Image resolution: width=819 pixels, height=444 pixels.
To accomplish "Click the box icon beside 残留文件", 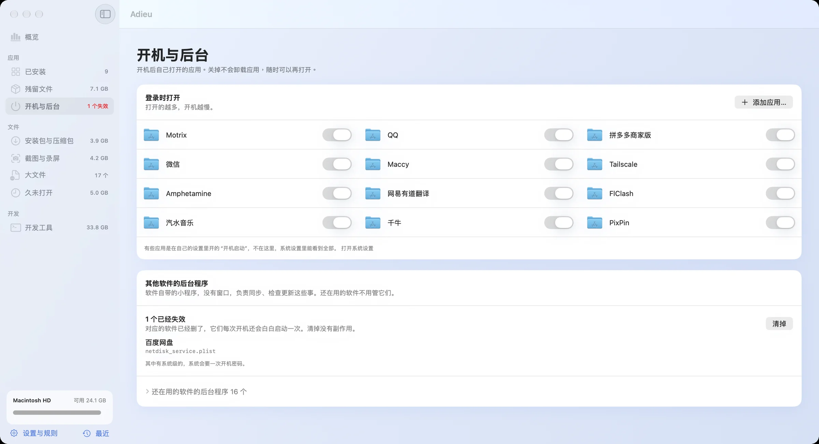I will 15,89.
